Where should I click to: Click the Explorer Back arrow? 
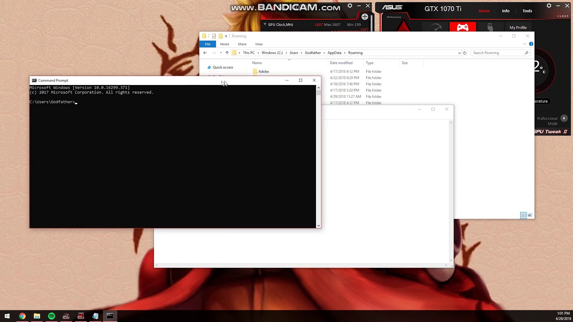(205, 53)
